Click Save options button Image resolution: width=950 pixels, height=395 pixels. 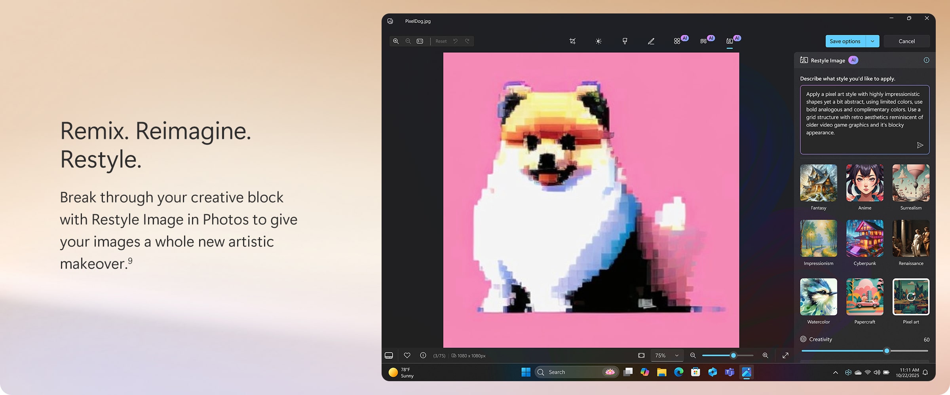click(x=845, y=41)
